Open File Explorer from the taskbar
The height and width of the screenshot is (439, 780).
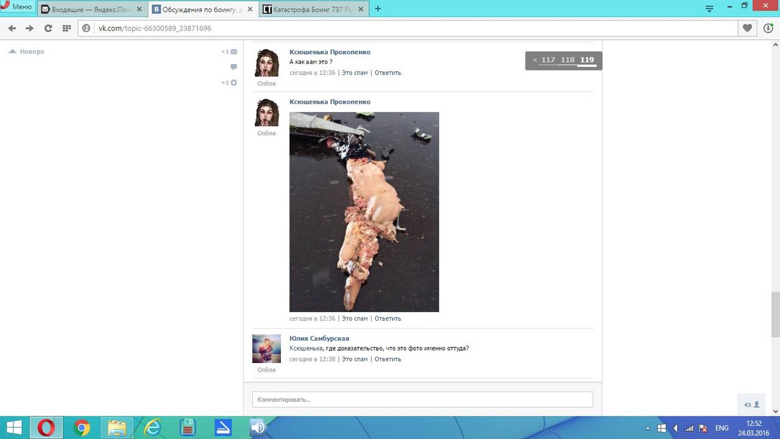point(117,428)
